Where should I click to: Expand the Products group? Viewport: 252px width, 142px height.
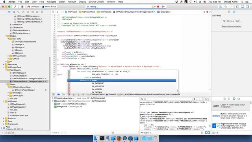pos(4,118)
